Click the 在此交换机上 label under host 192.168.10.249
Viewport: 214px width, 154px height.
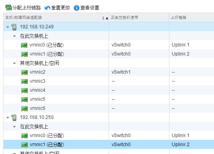(x=34, y=36)
